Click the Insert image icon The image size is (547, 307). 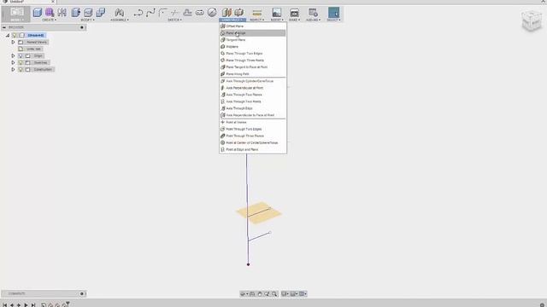[277, 13]
